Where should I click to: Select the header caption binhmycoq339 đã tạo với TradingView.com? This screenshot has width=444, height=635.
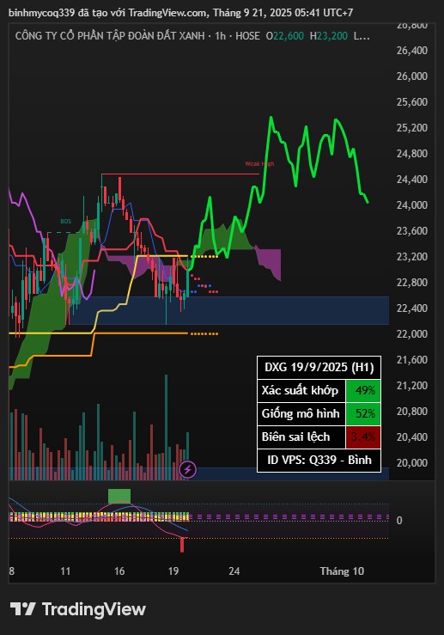107,13
